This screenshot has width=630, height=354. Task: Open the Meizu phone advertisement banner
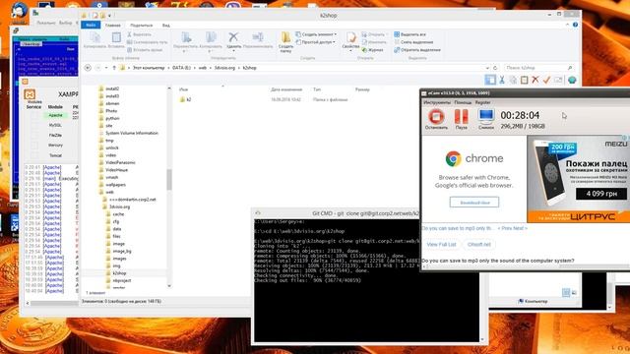click(x=578, y=179)
